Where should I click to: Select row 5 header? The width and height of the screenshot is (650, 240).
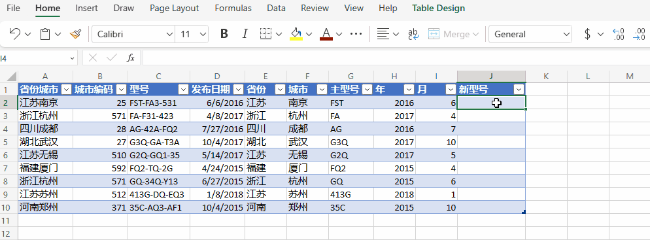[x=9, y=142]
